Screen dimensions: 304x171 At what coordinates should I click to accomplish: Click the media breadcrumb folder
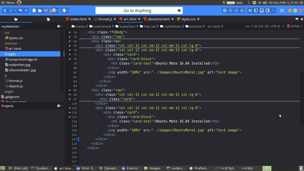coord(78,26)
